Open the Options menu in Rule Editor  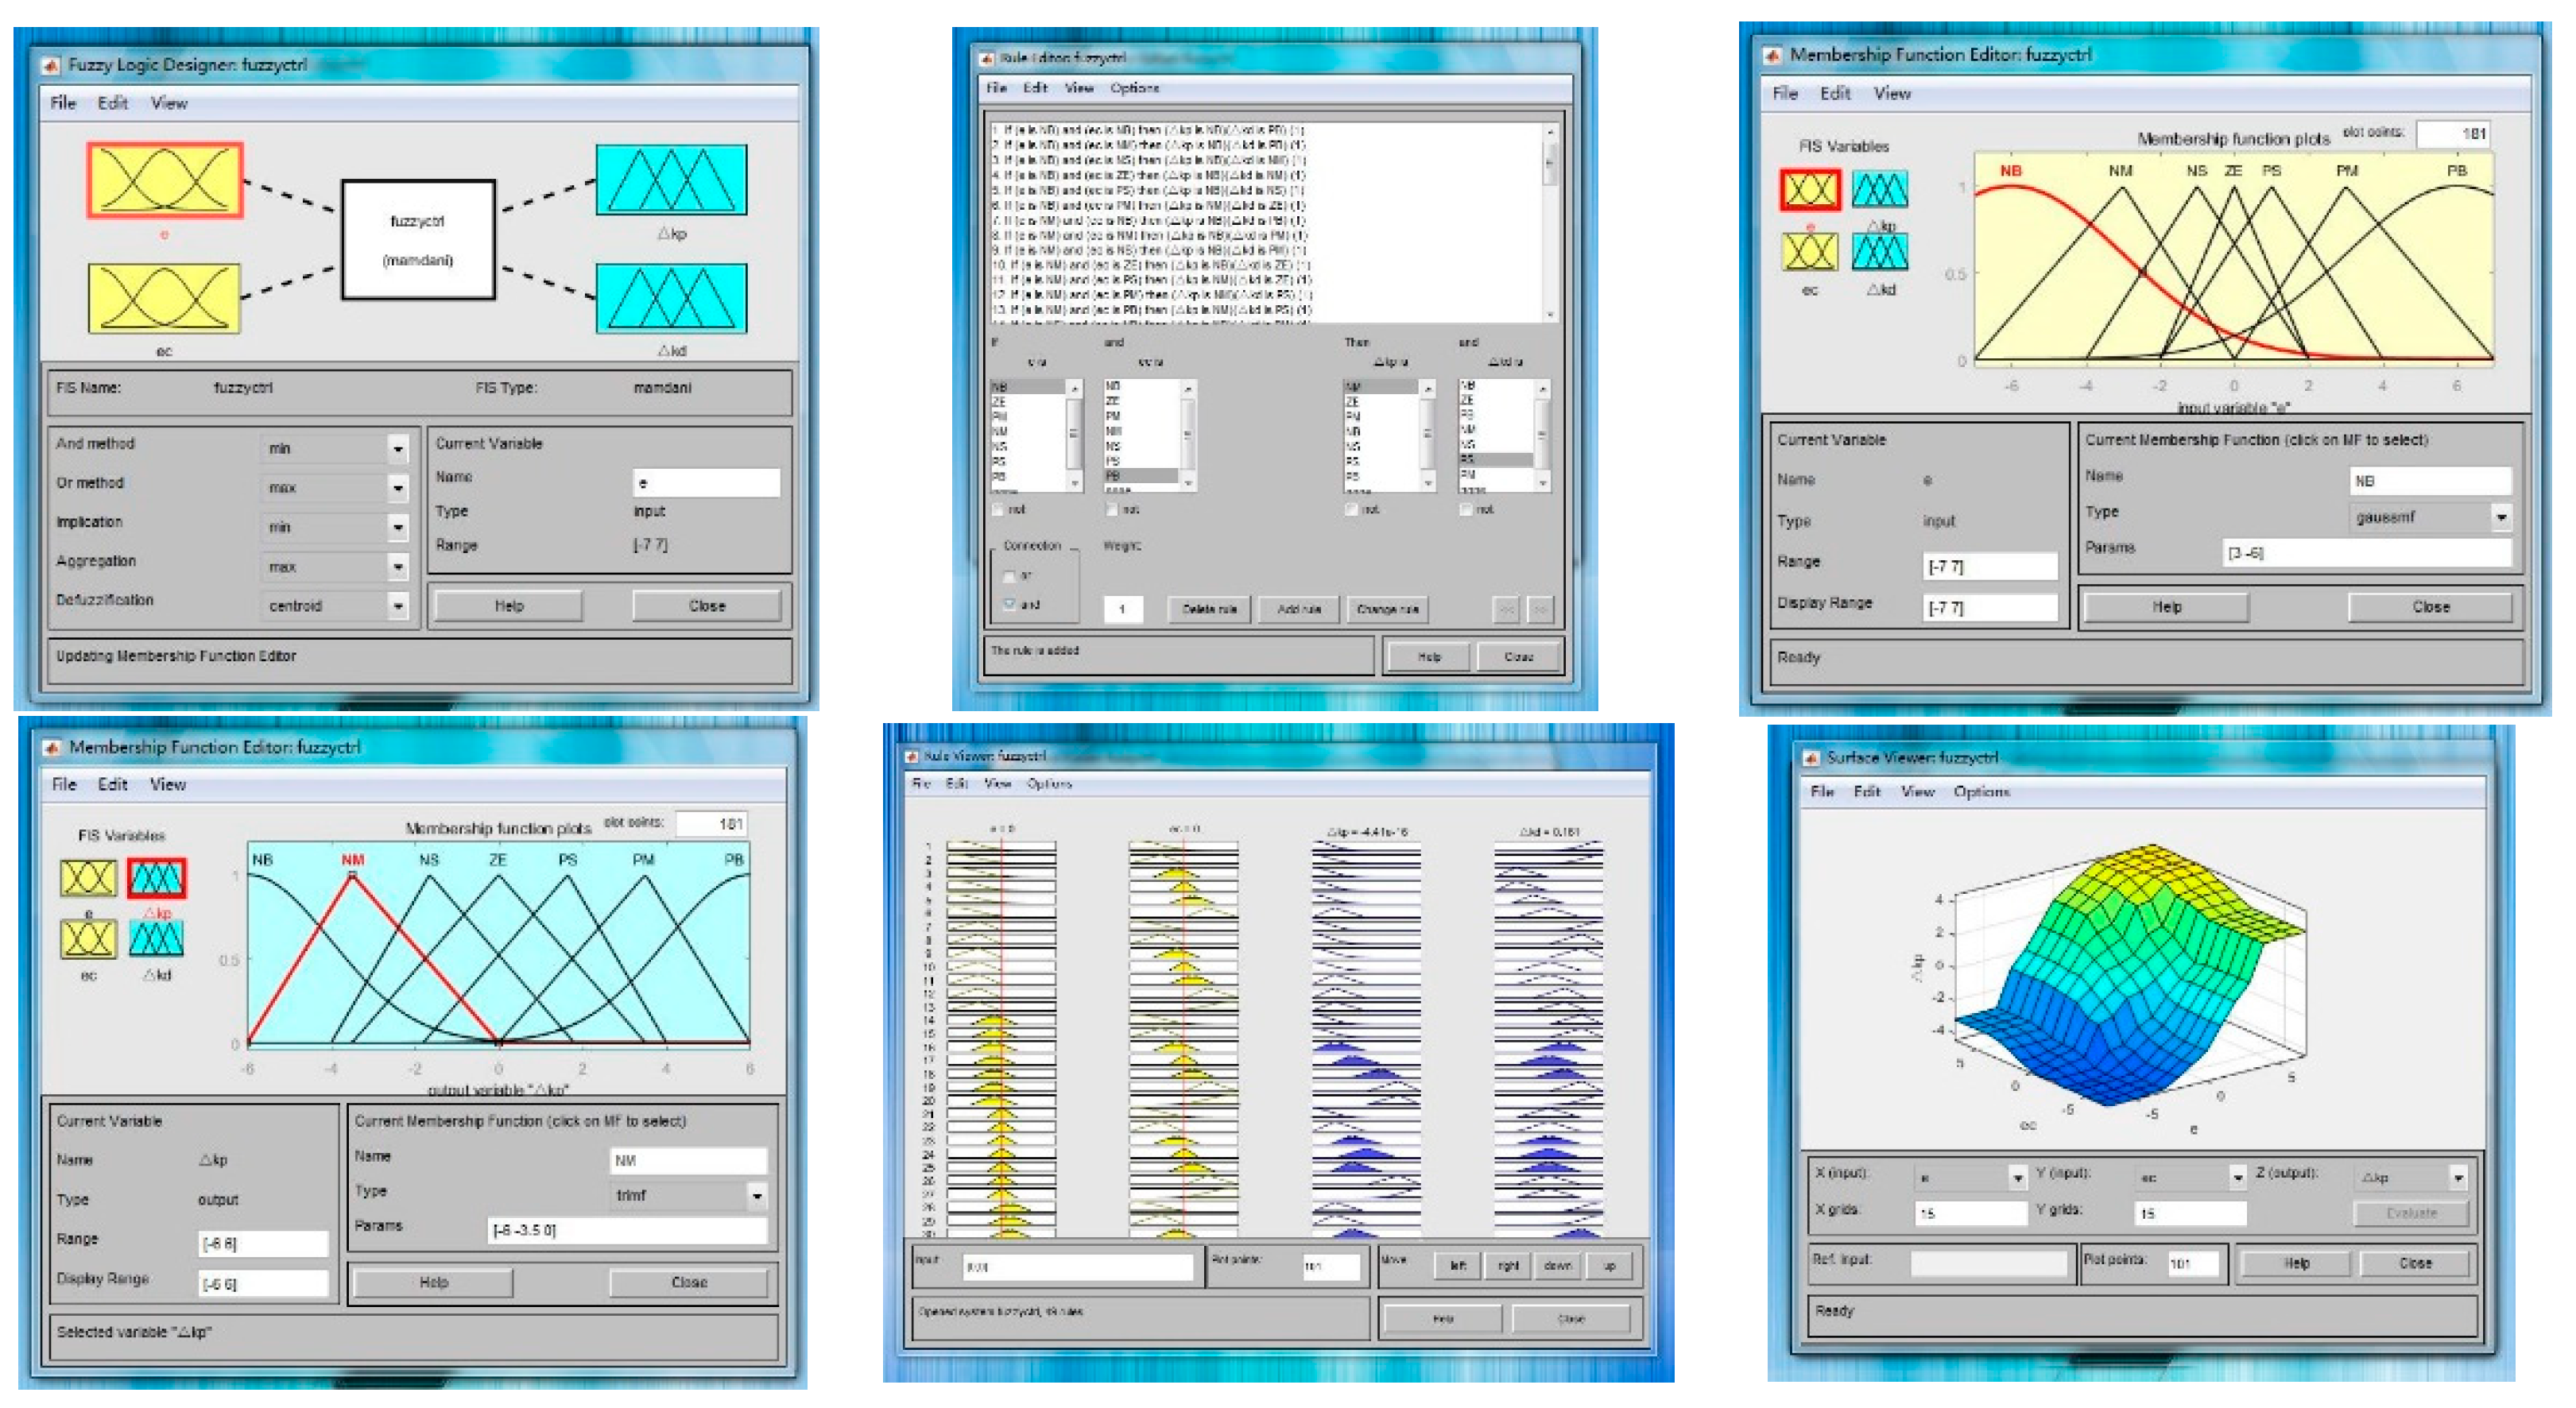[1134, 88]
